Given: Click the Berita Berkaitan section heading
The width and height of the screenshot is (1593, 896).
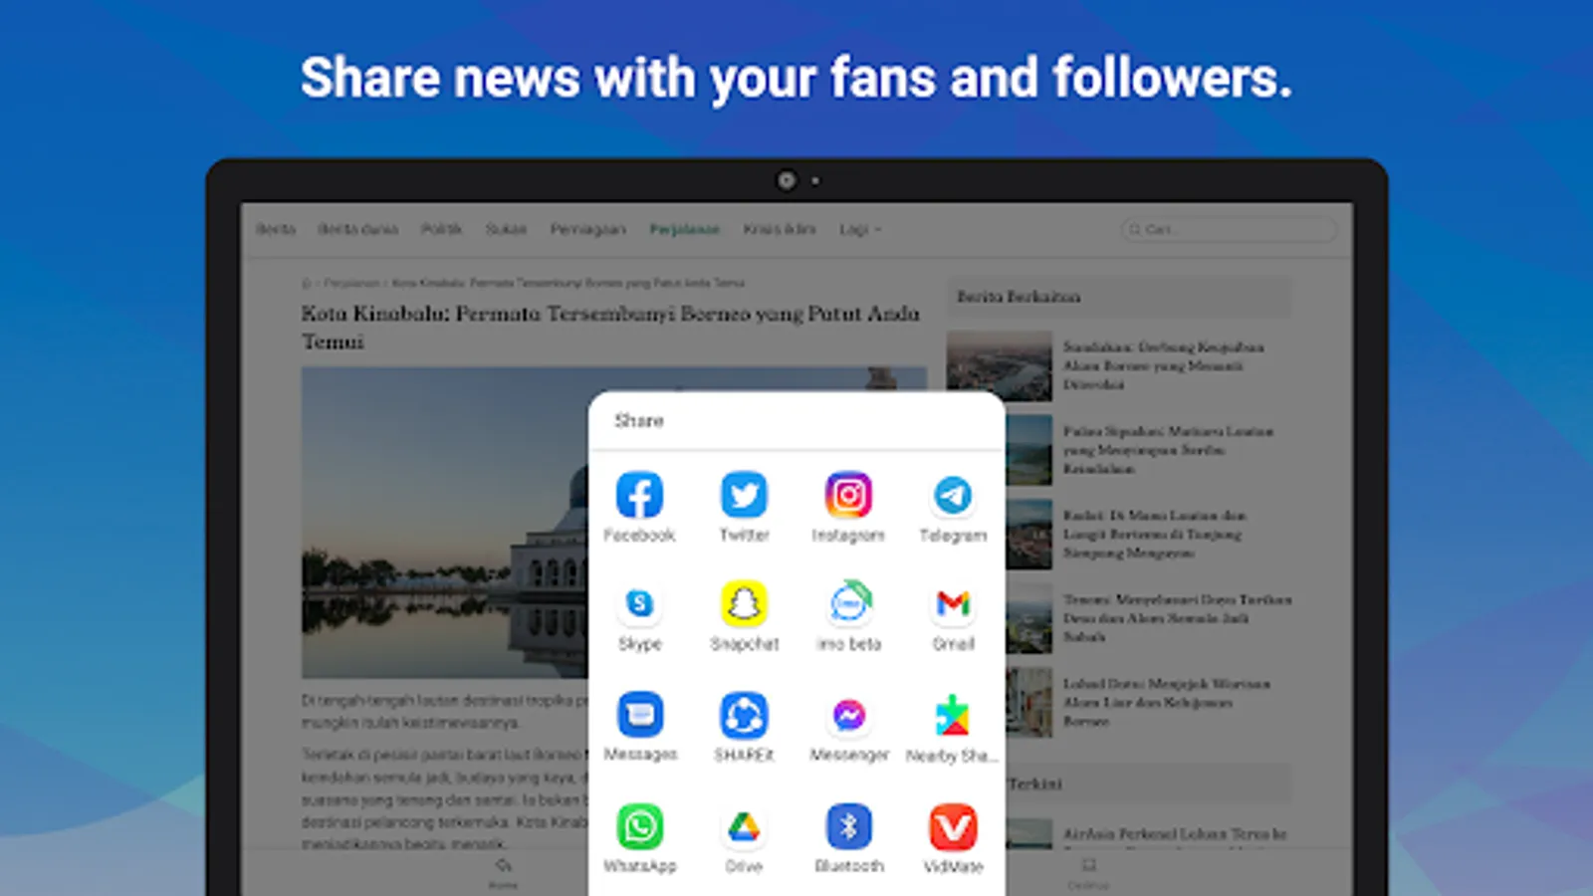Looking at the screenshot, I should click(x=1019, y=297).
